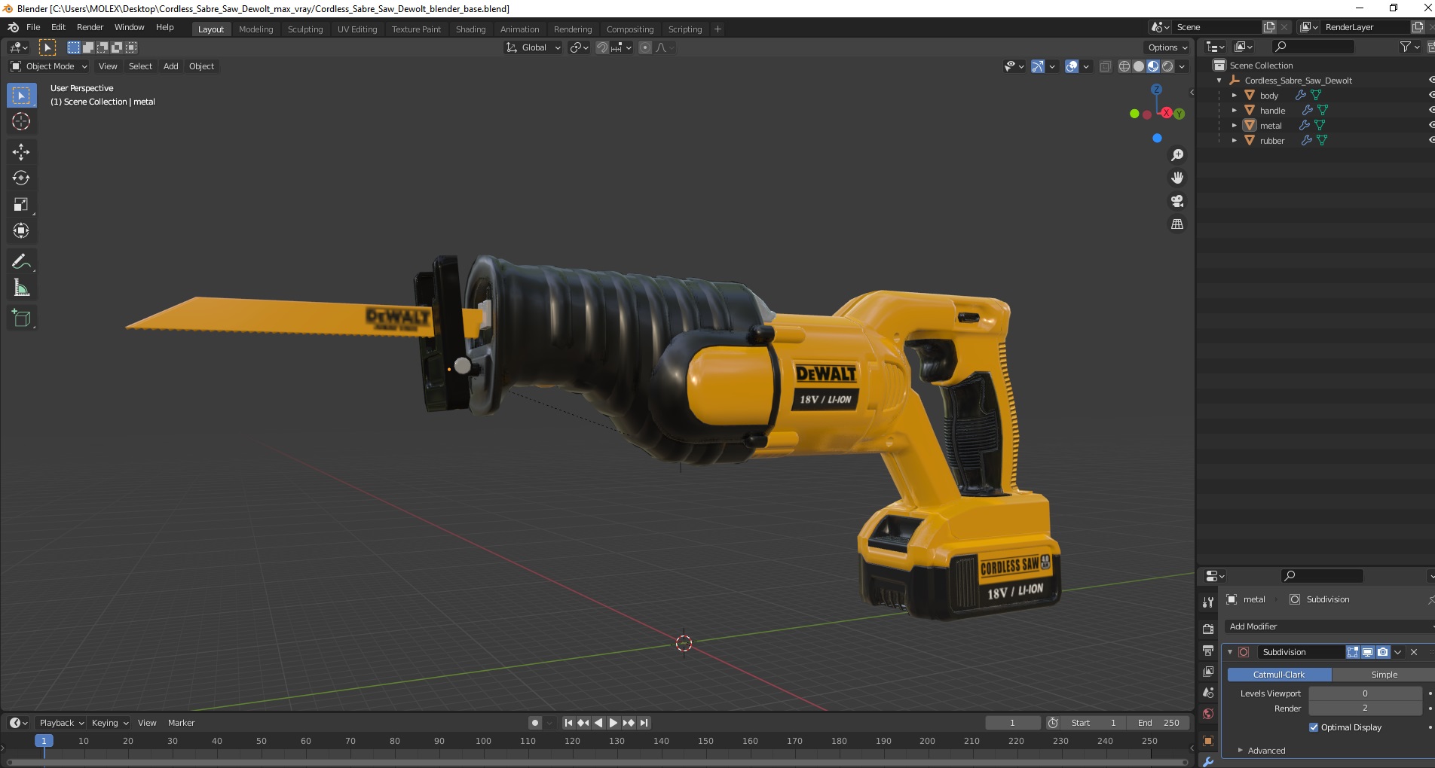The height and width of the screenshot is (768, 1435).
Task: Expand the body object in outliner
Action: 1234,96
